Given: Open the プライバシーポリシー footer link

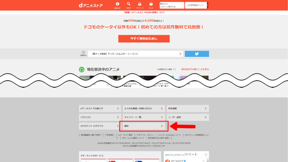Looking at the screenshot, I should coord(146,135).
